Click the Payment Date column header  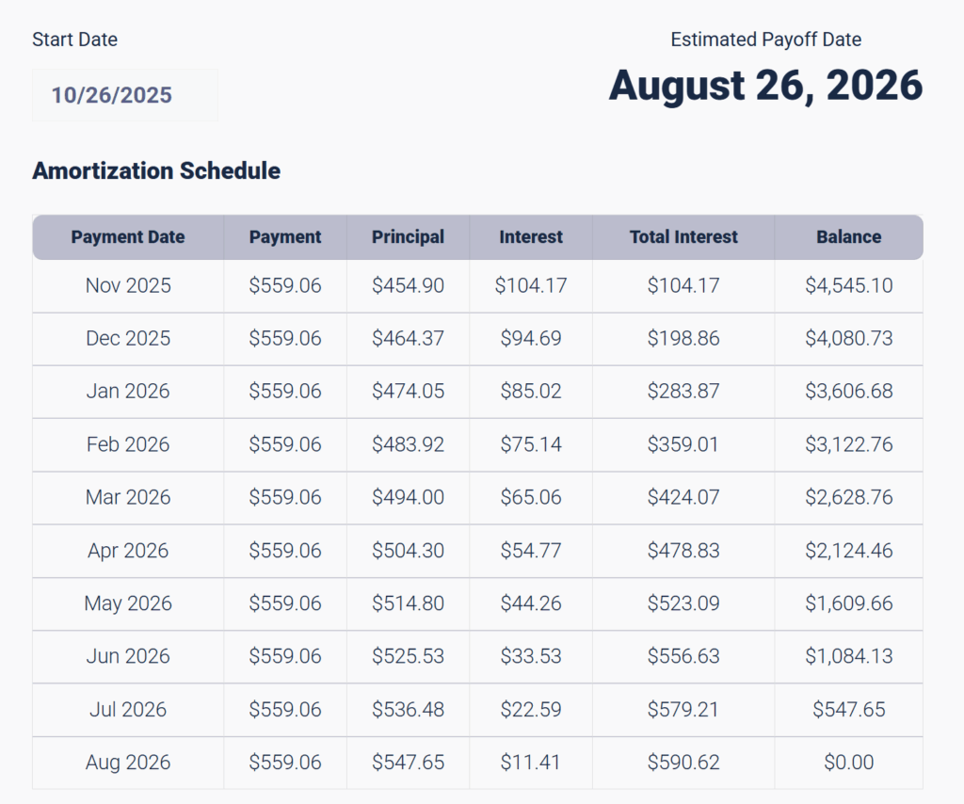128,237
